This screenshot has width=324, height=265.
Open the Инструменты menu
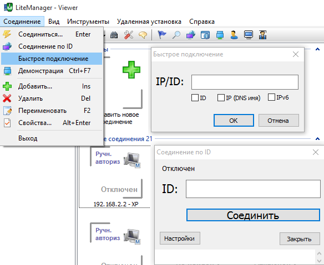click(88, 22)
